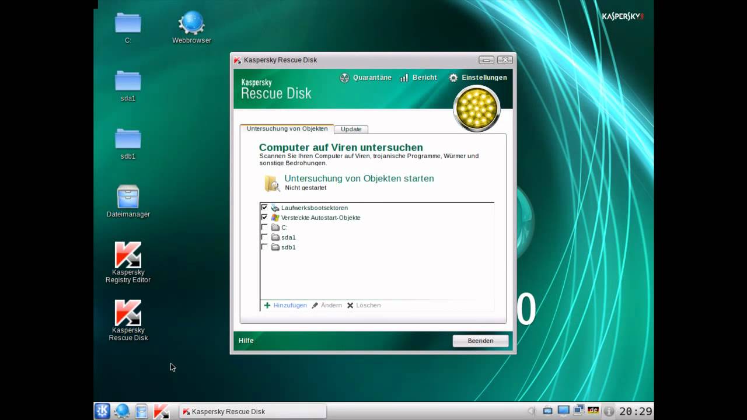Select the Laufwerksbootsektoren list entry text

pos(314,208)
